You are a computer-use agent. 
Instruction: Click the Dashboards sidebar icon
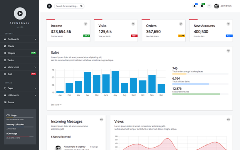(x=5, y=39)
